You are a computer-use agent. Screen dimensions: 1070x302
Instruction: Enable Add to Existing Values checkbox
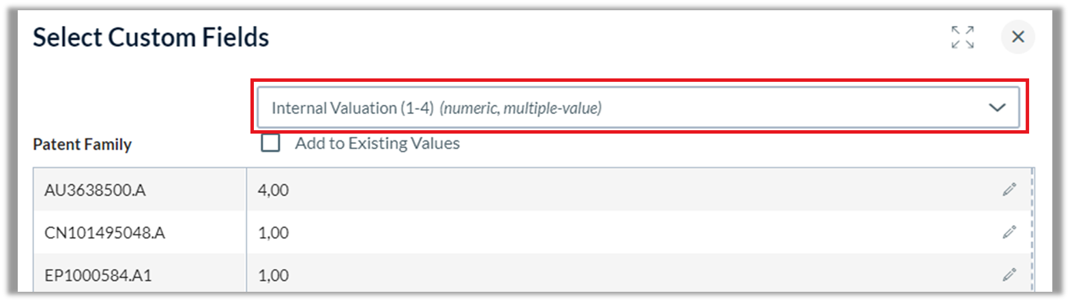tap(271, 143)
